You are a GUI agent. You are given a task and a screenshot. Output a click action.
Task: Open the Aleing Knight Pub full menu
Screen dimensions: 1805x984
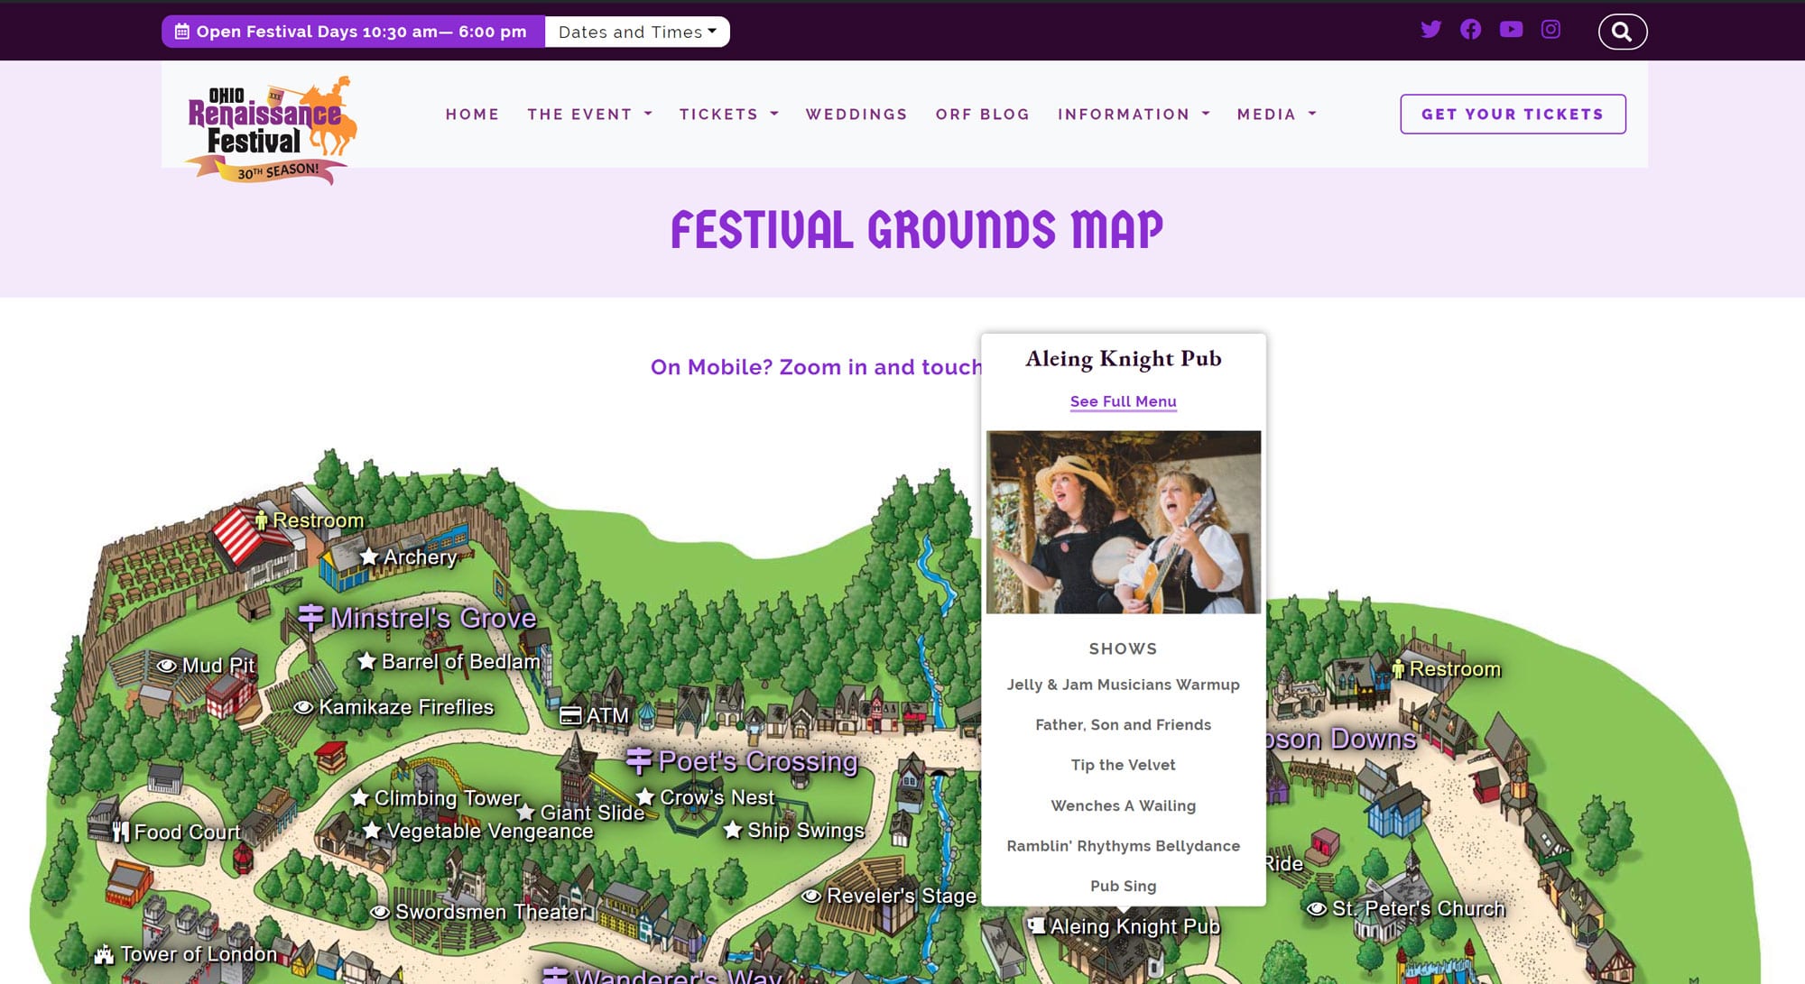(x=1122, y=401)
